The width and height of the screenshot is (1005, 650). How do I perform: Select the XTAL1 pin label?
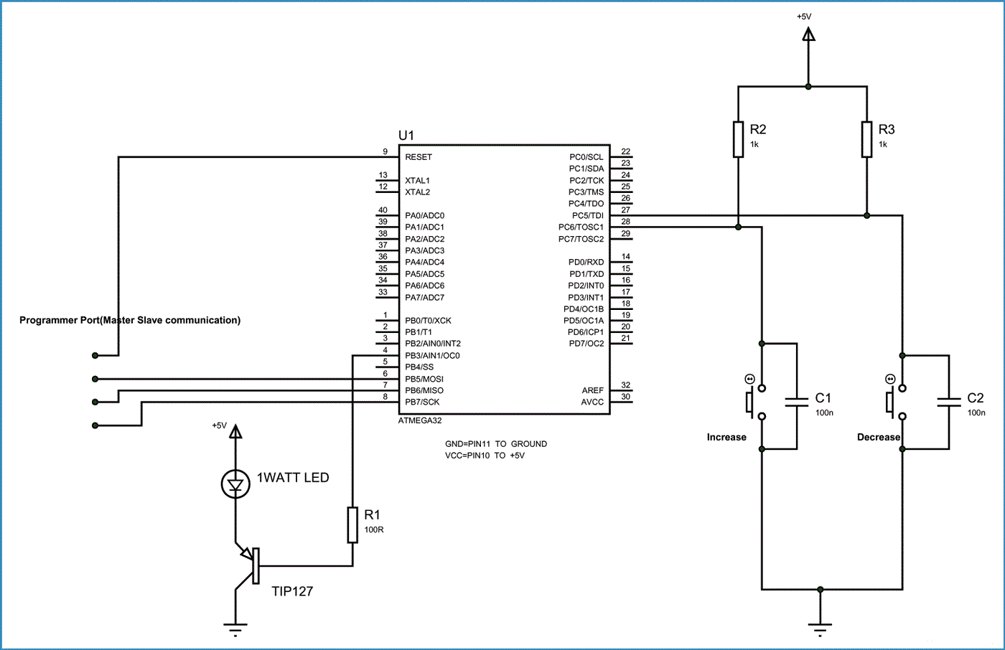(417, 181)
